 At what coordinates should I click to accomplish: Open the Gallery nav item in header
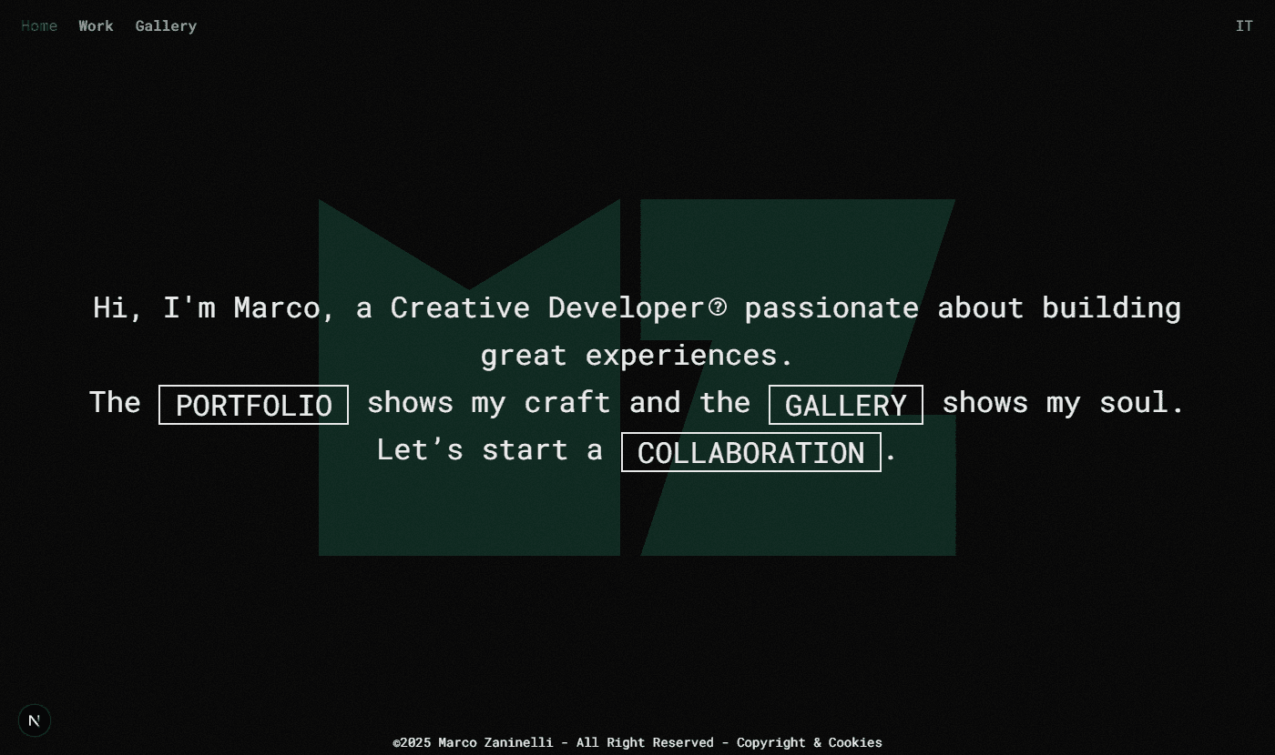[x=166, y=26]
